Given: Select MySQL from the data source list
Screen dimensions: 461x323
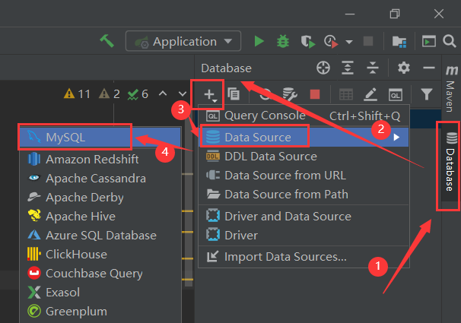Looking at the screenshot, I should [100, 137].
